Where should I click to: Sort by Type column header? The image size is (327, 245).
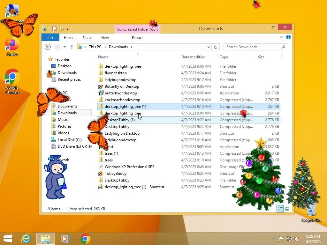[x=224, y=57]
